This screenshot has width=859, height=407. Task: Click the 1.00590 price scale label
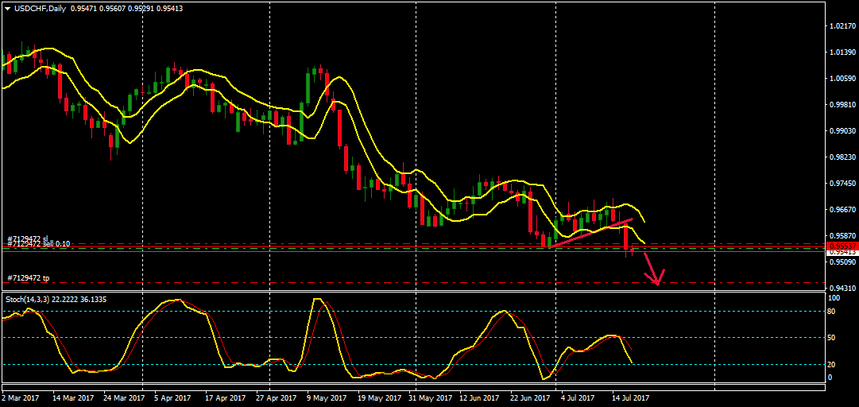[841, 79]
